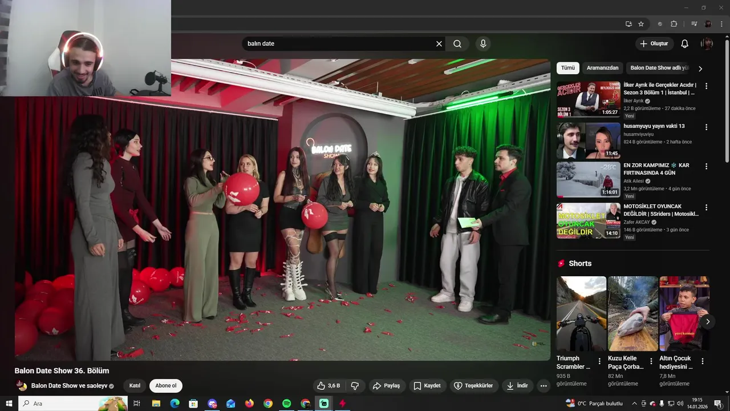Open Task View in taskbar
Viewport: 730px width, 411px height.
pos(137,404)
